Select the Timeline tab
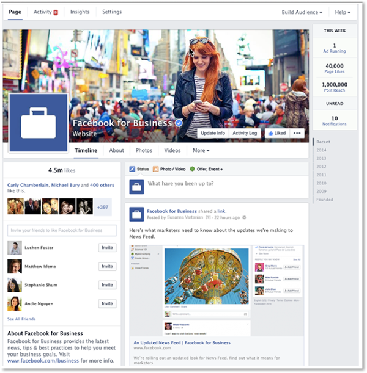This screenshot has width=367, height=373. [x=86, y=151]
